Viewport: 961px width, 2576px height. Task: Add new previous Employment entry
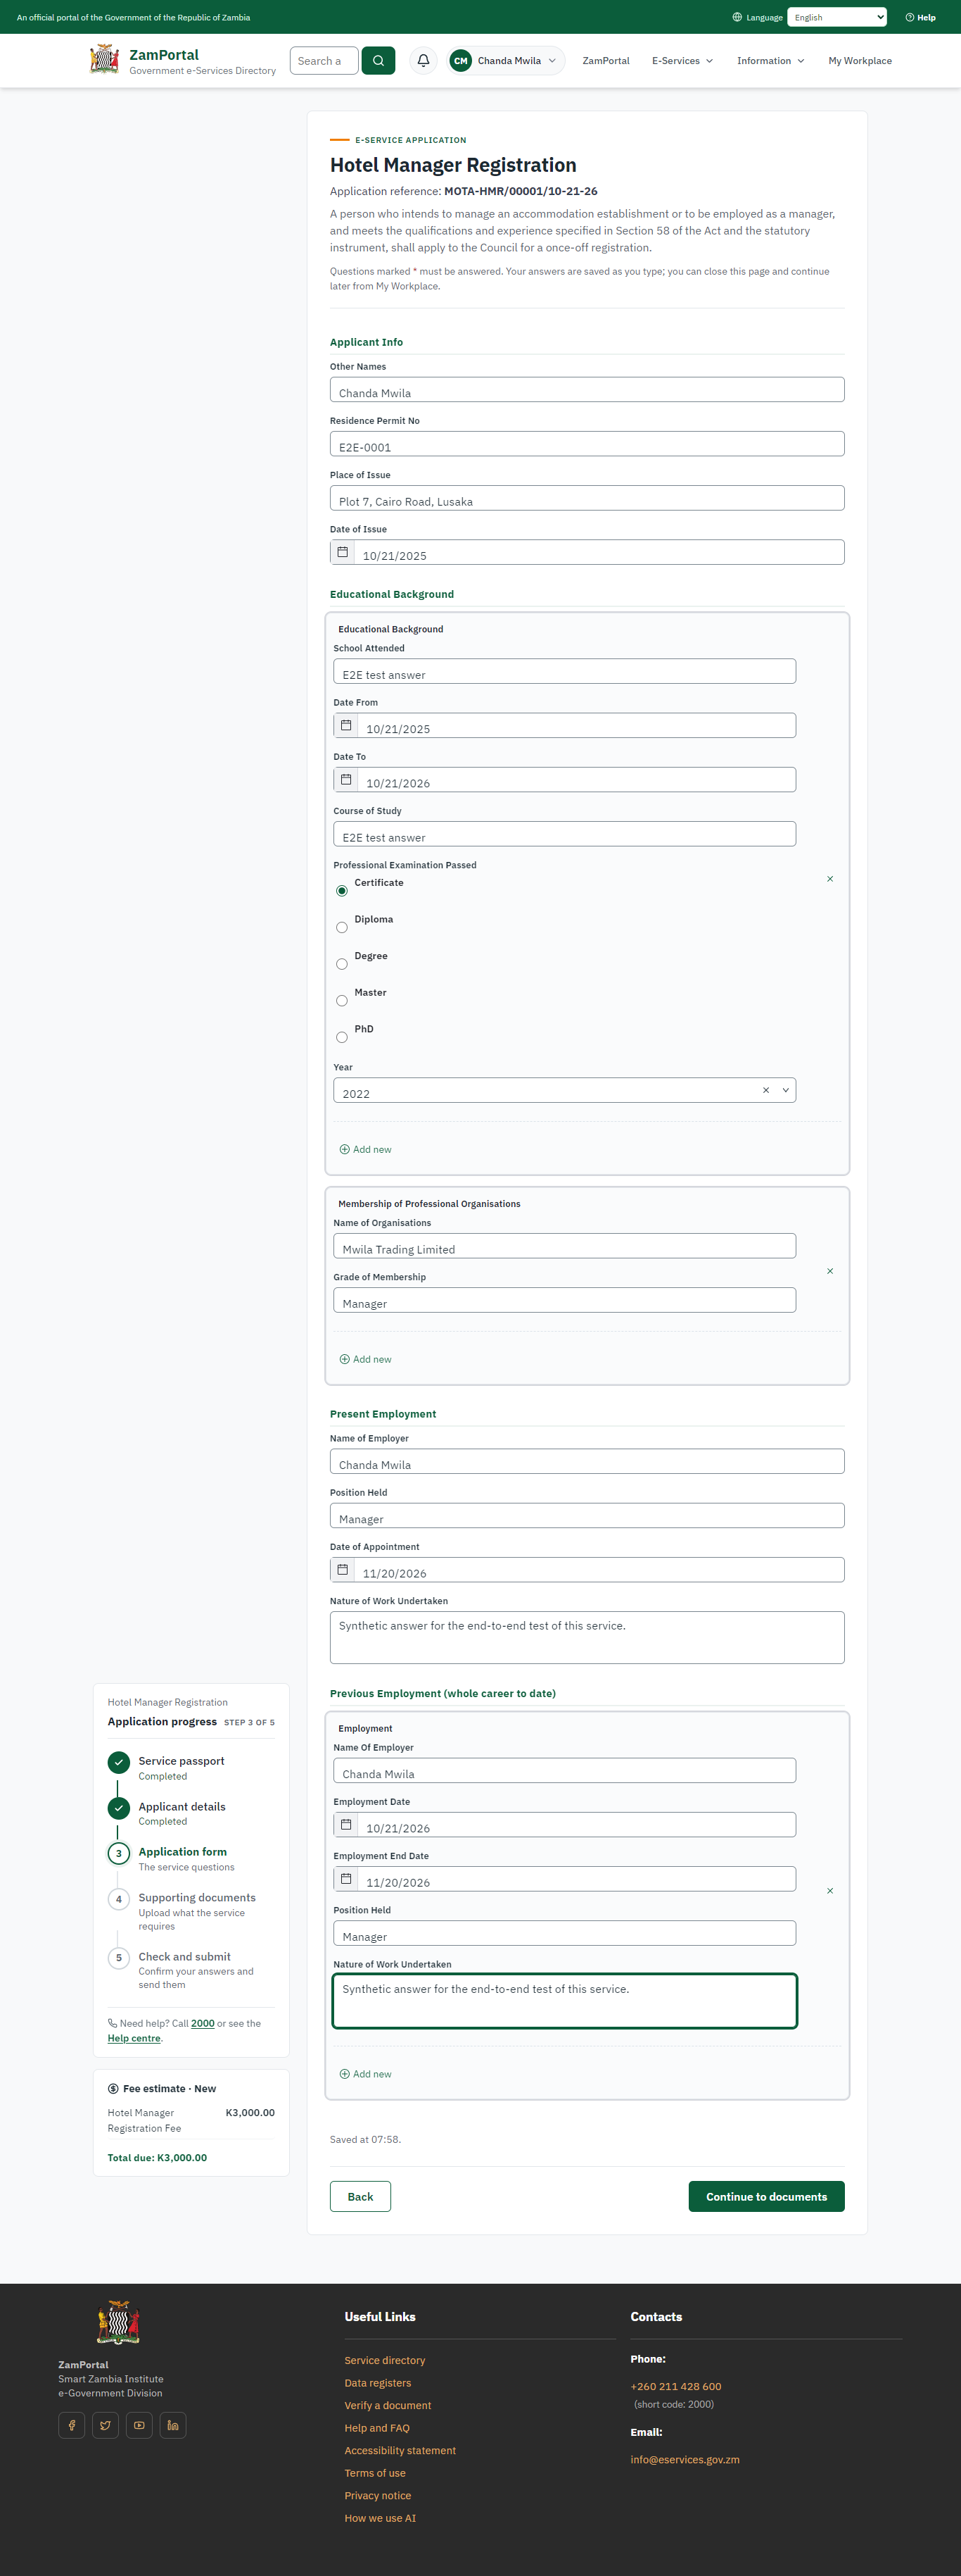click(x=366, y=2074)
